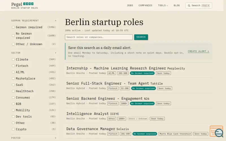Open the Blog nav item
Screen dimensions: 226x141
point(177,5)
